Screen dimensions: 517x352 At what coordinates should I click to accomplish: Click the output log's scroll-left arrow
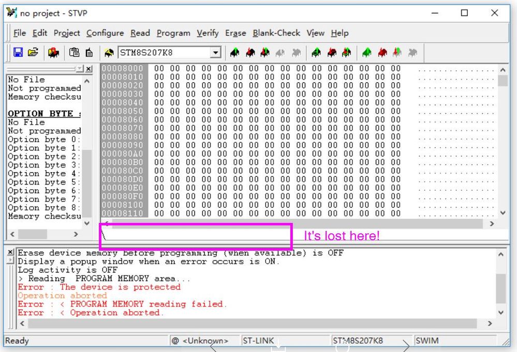pos(22,324)
